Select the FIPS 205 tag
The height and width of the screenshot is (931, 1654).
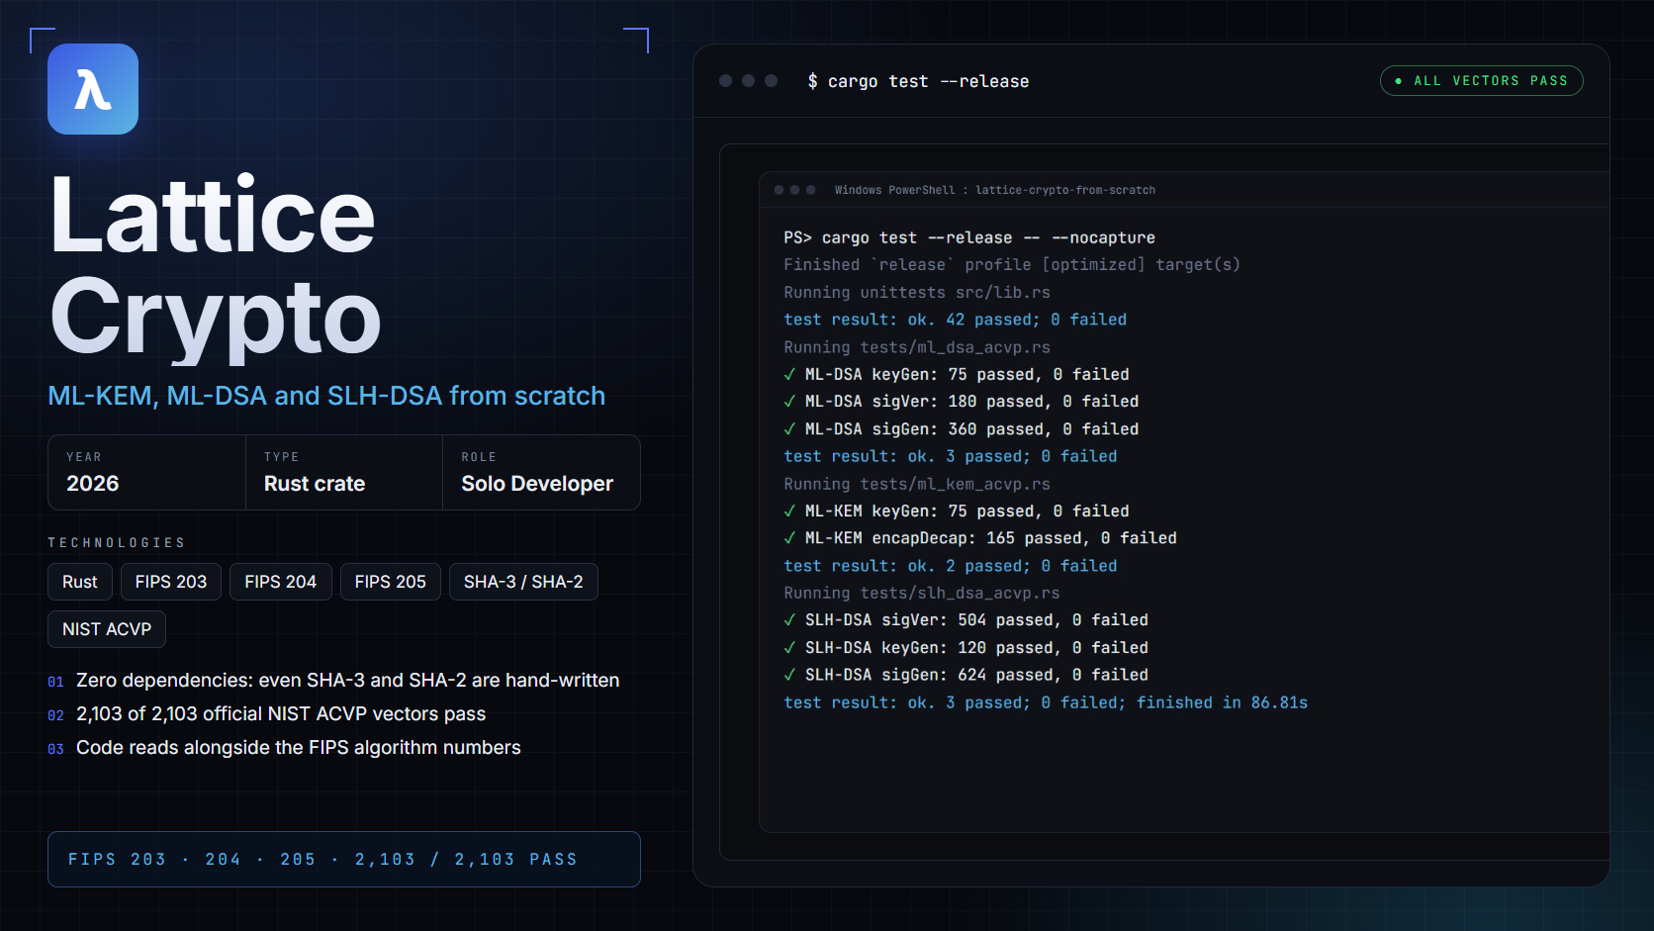pos(391,582)
